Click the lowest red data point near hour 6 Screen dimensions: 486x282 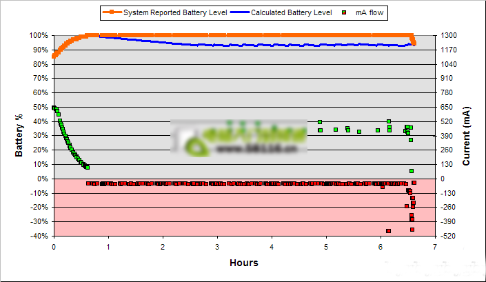388,231
